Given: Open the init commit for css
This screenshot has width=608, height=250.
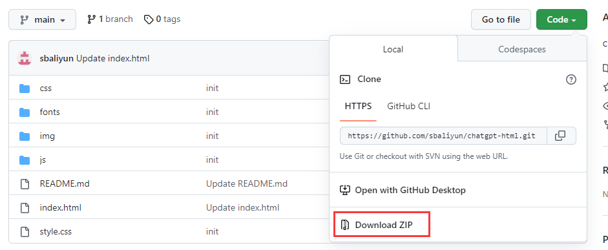Looking at the screenshot, I should [x=212, y=89].
